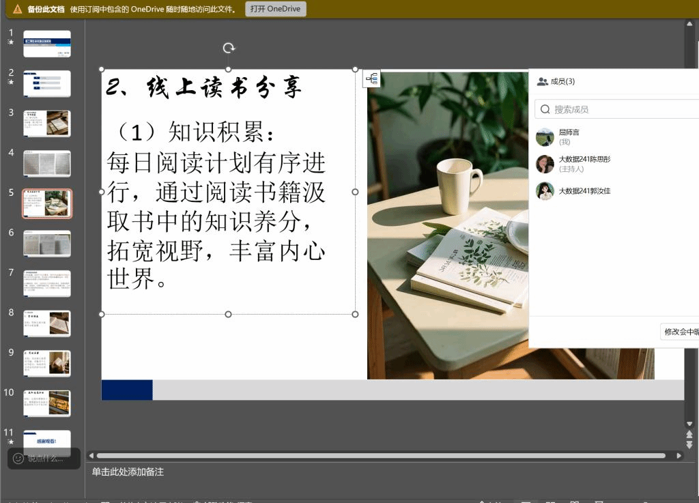Click the avatar of 大数据241郭汝佳
This screenshot has width=699, height=503.
(545, 191)
